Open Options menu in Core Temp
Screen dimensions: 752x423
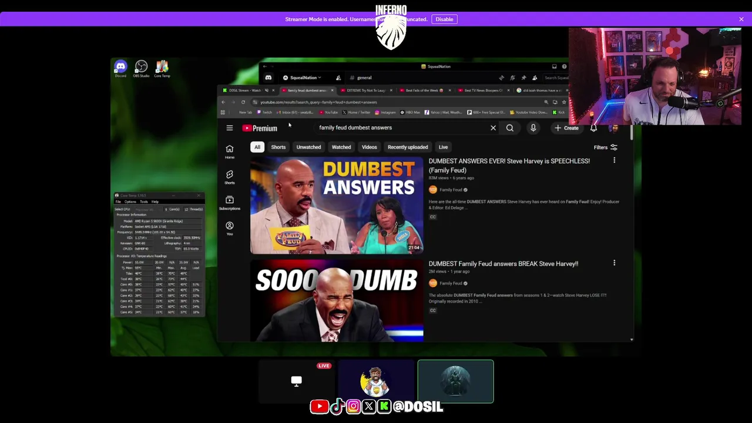click(x=130, y=202)
